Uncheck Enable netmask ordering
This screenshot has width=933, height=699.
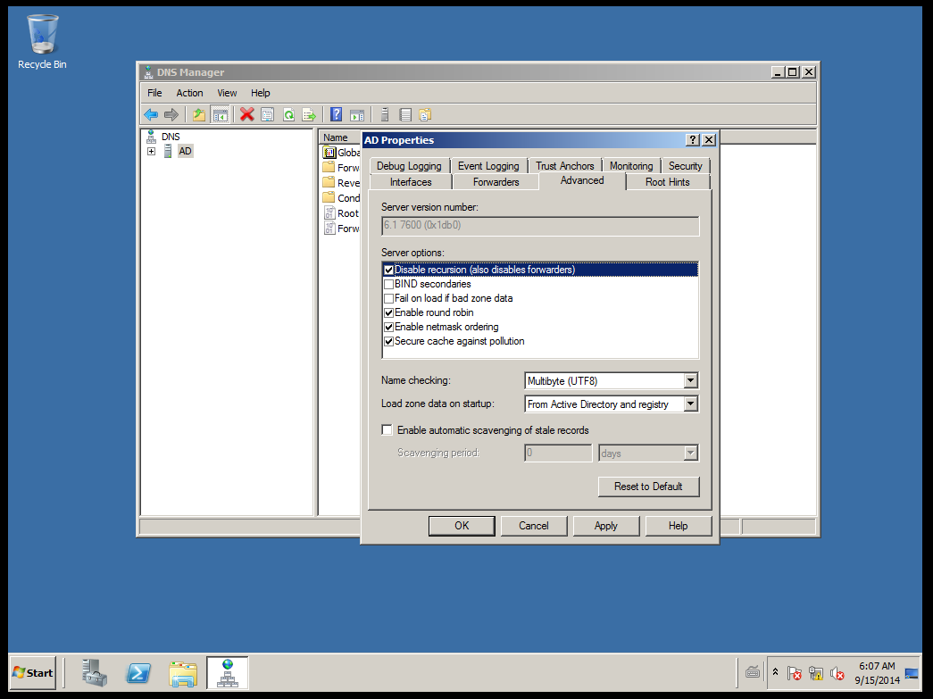click(388, 328)
